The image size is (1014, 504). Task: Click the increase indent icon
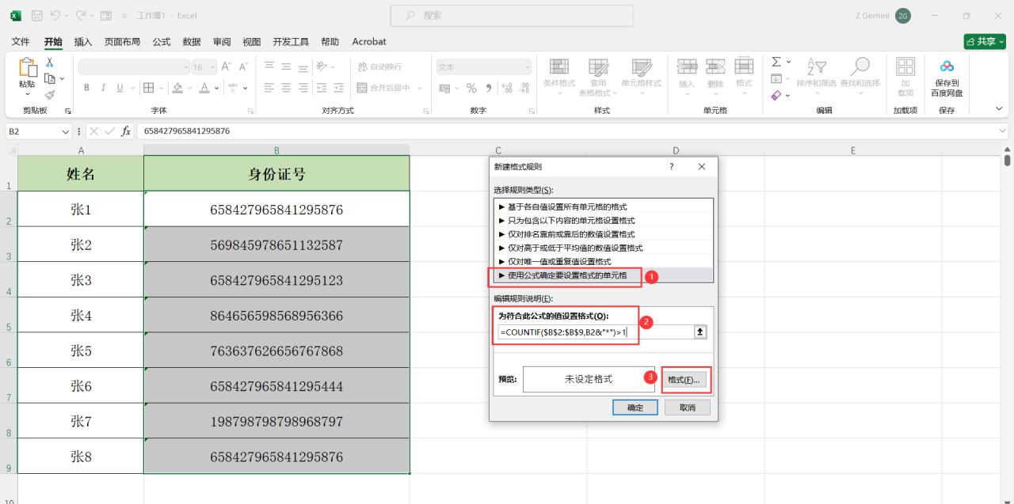pyautogui.click(x=339, y=88)
